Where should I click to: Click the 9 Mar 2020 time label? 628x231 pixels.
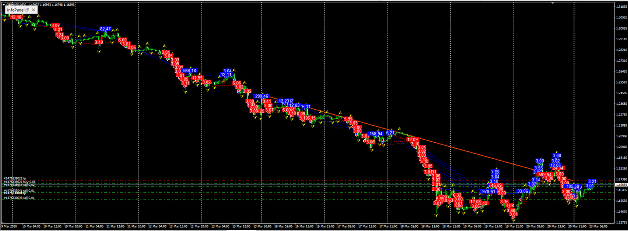pyautogui.click(x=9, y=226)
